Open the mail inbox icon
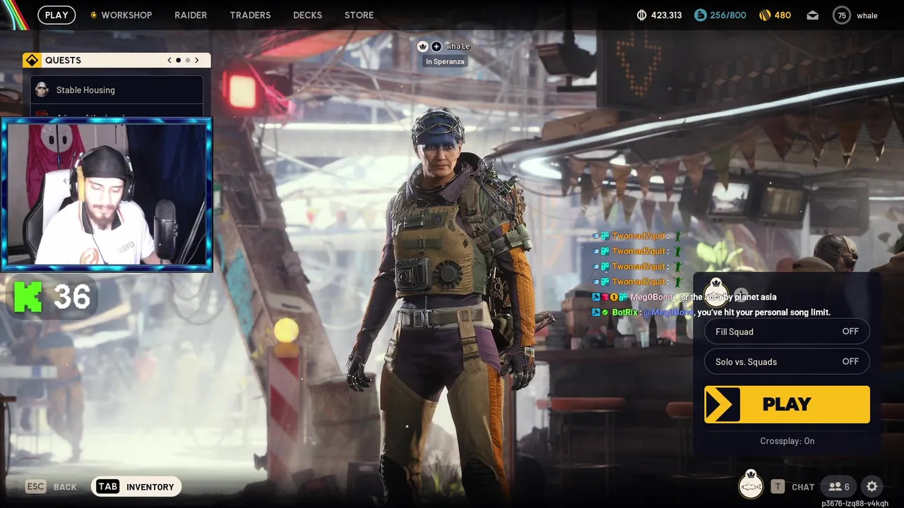This screenshot has height=508, width=904. click(813, 15)
